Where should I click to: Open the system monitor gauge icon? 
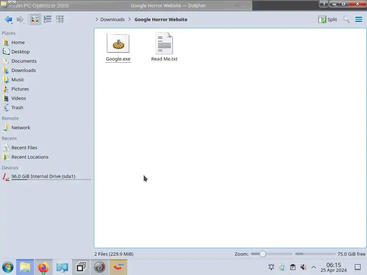coord(100,267)
